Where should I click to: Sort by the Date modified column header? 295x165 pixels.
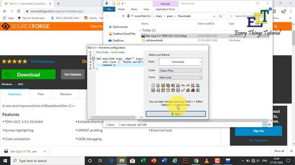point(206,23)
